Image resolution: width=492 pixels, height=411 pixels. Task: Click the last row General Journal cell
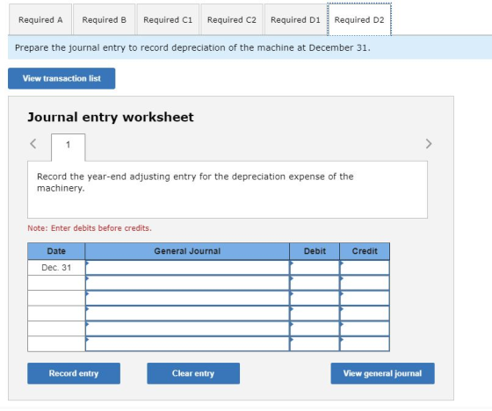point(187,344)
